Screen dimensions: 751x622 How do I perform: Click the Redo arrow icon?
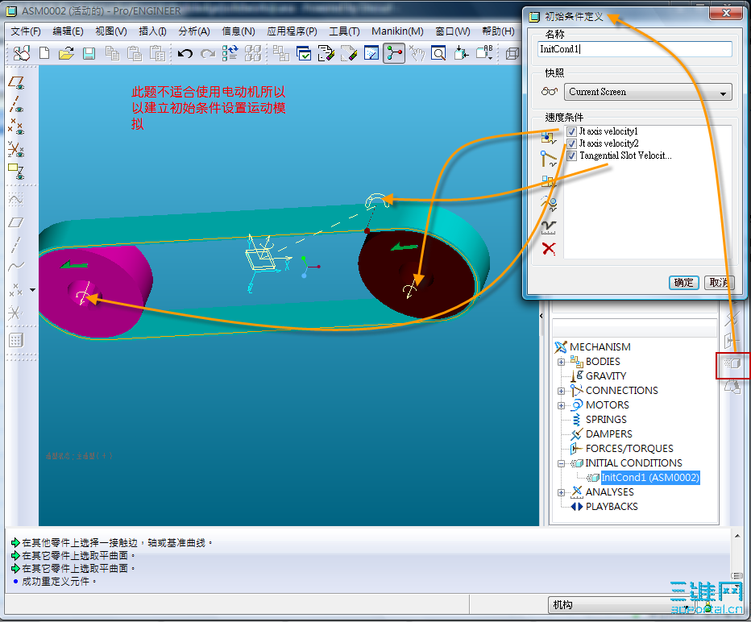point(207,53)
